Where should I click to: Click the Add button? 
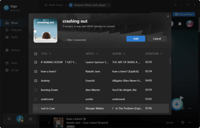pyautogui.click(x=136, y=39)
